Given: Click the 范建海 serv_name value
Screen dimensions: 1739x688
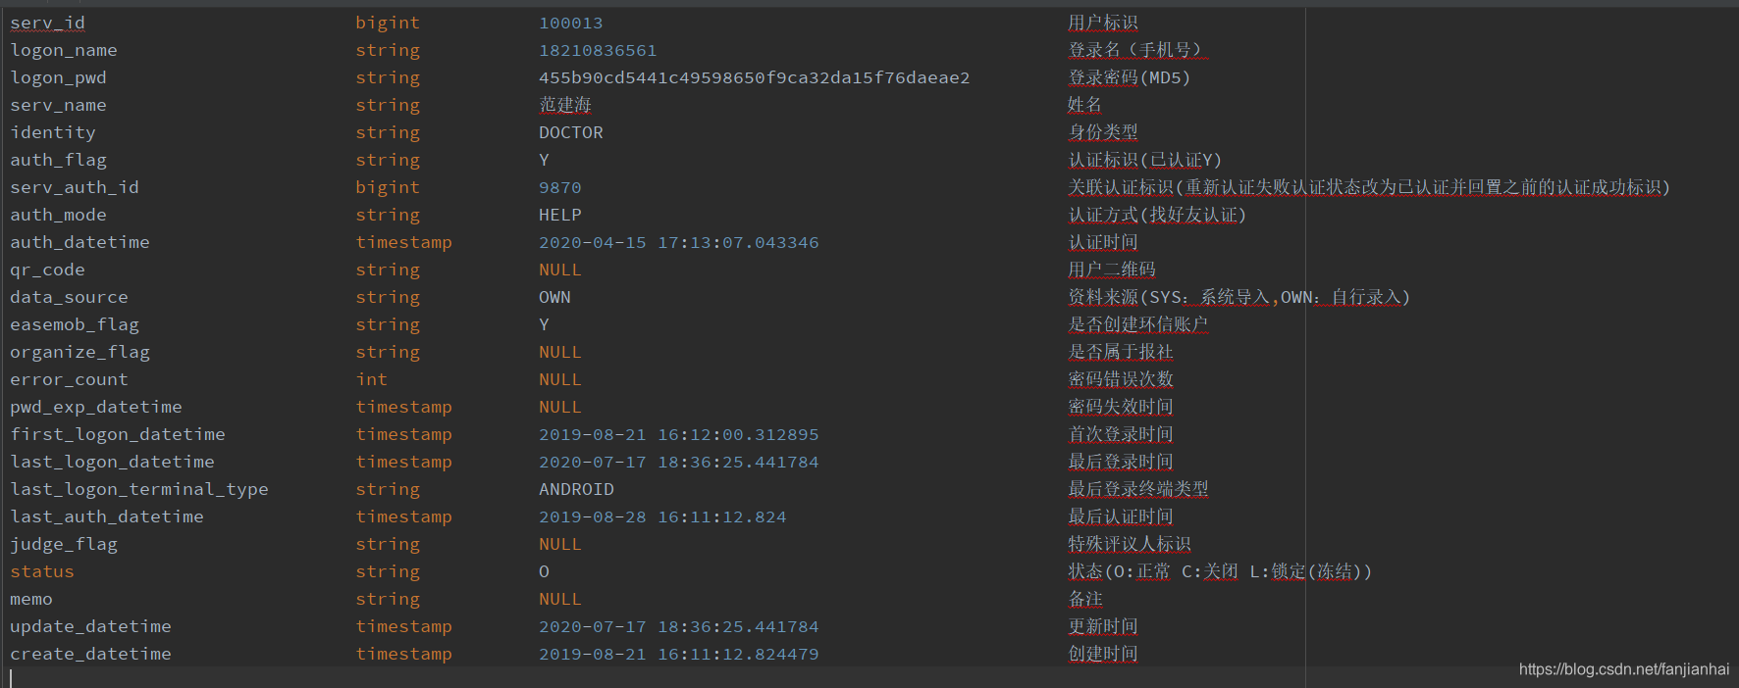Looking at the screenshot, I should click(x=565, y=105).
